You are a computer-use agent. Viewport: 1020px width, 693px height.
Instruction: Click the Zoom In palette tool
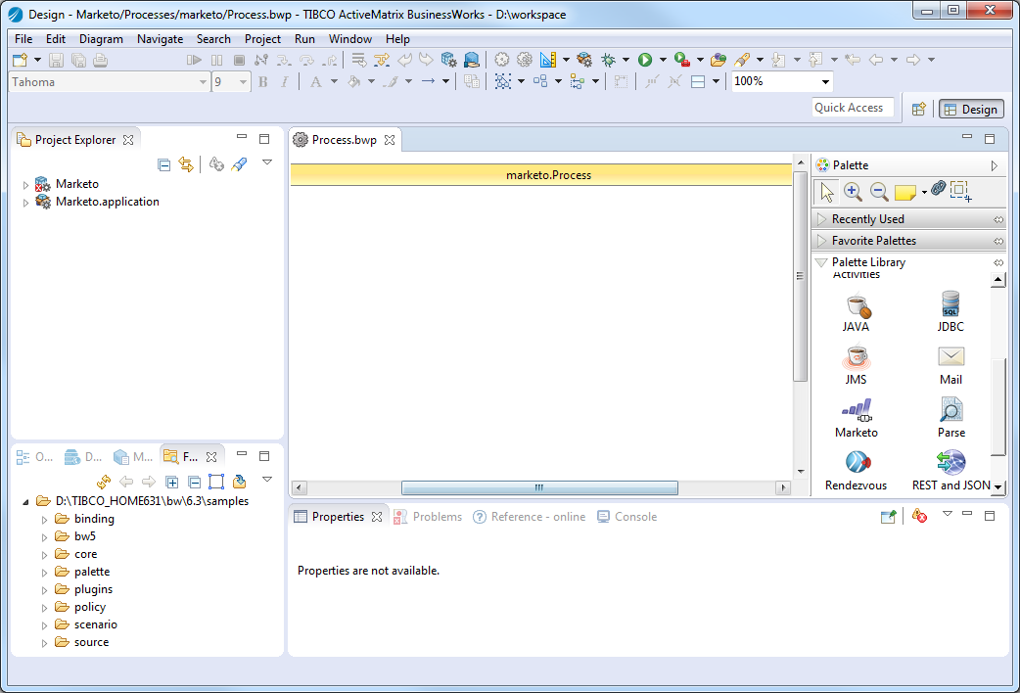pos(853,192)
